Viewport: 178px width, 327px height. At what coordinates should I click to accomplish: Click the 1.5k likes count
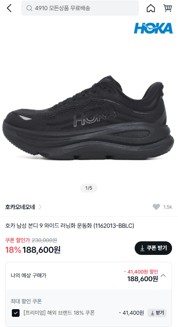(168, 207)
